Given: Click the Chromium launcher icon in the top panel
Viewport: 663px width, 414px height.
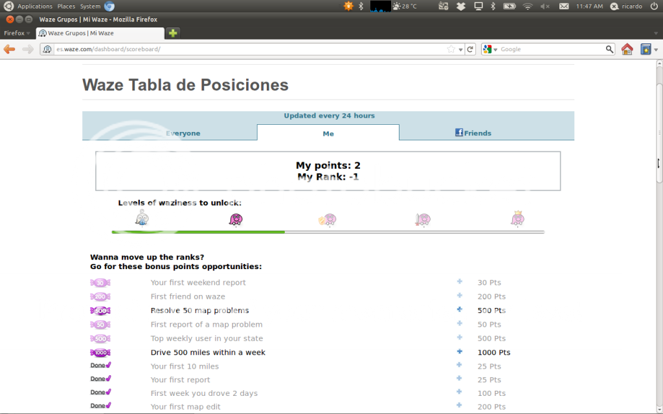Looking at the screenshot, I should pyautogui.click(x=109, y=6).
